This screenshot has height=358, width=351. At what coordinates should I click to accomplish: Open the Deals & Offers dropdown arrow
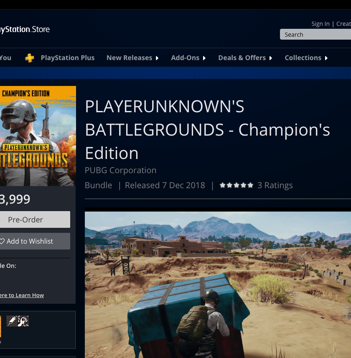click(271, 58)
